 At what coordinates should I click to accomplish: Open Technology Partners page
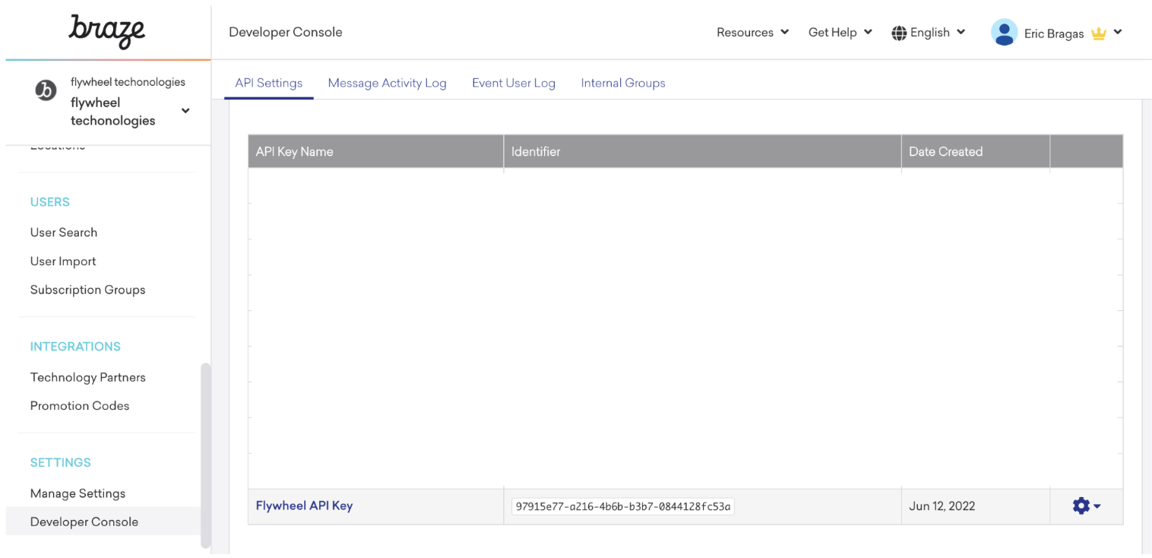(x=87, y=377)
